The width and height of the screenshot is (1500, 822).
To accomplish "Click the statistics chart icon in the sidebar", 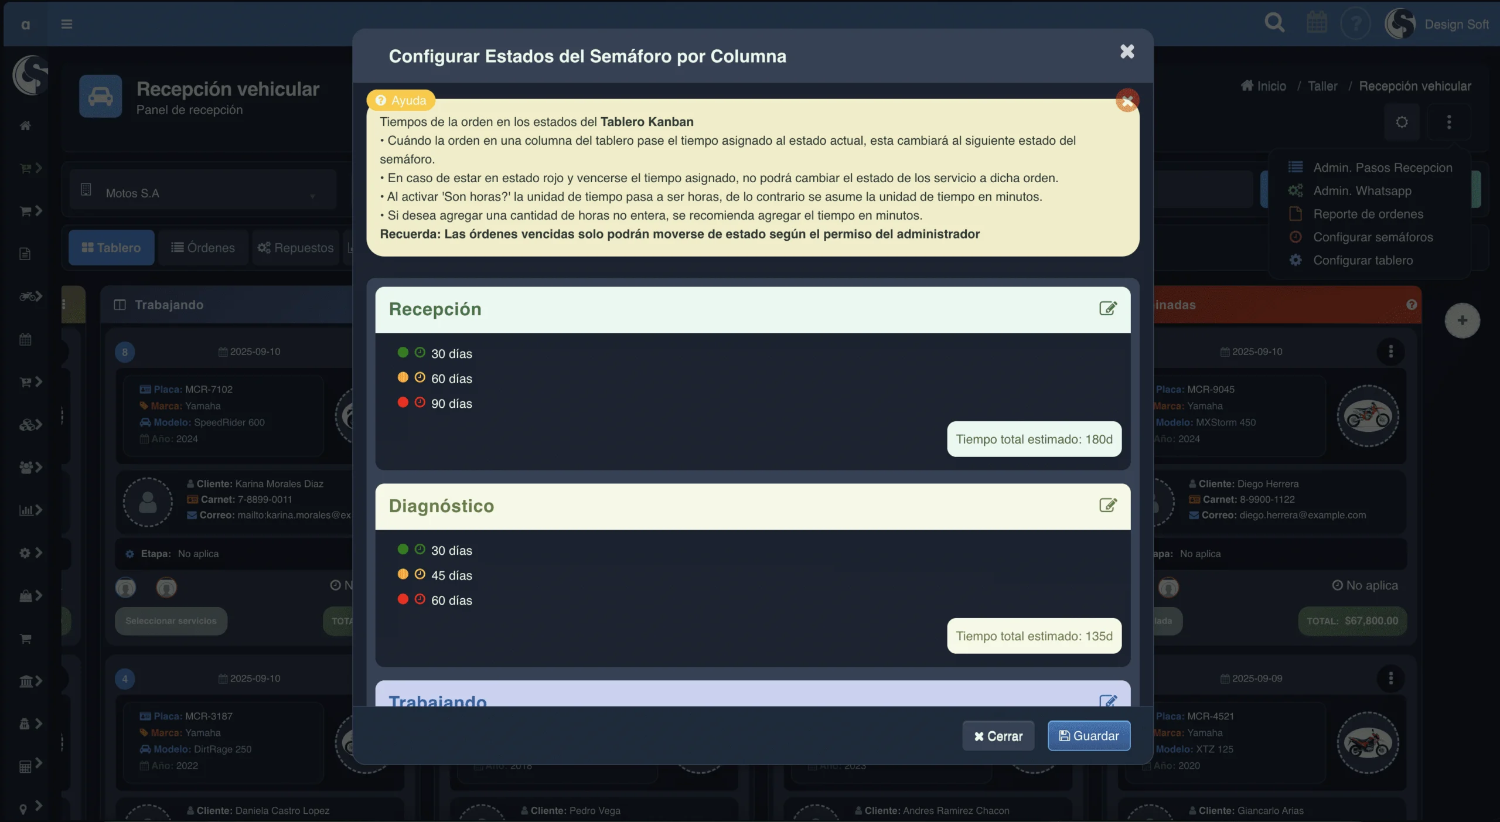I will click(x=27, y=509).
